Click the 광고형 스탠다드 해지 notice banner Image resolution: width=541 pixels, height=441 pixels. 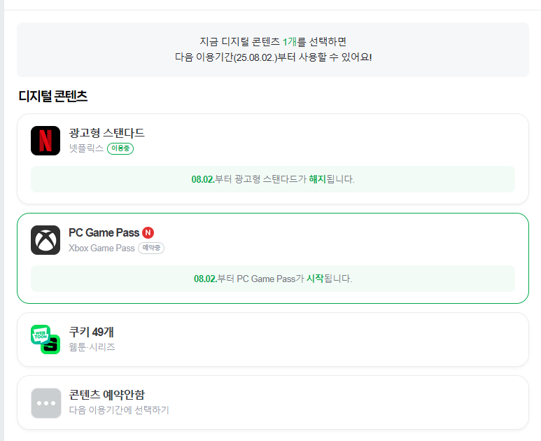click(273, 179)
